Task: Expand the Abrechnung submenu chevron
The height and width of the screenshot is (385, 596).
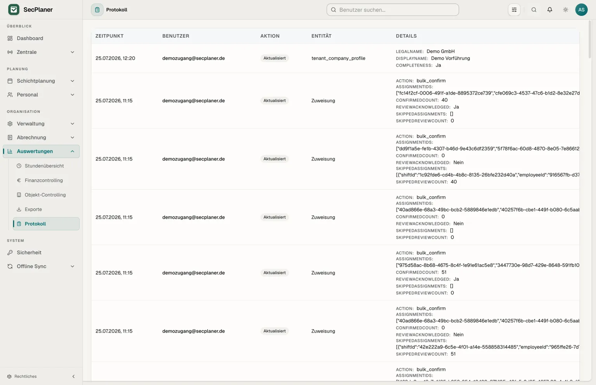Action: pyautogui.click(x=73, y=137)
